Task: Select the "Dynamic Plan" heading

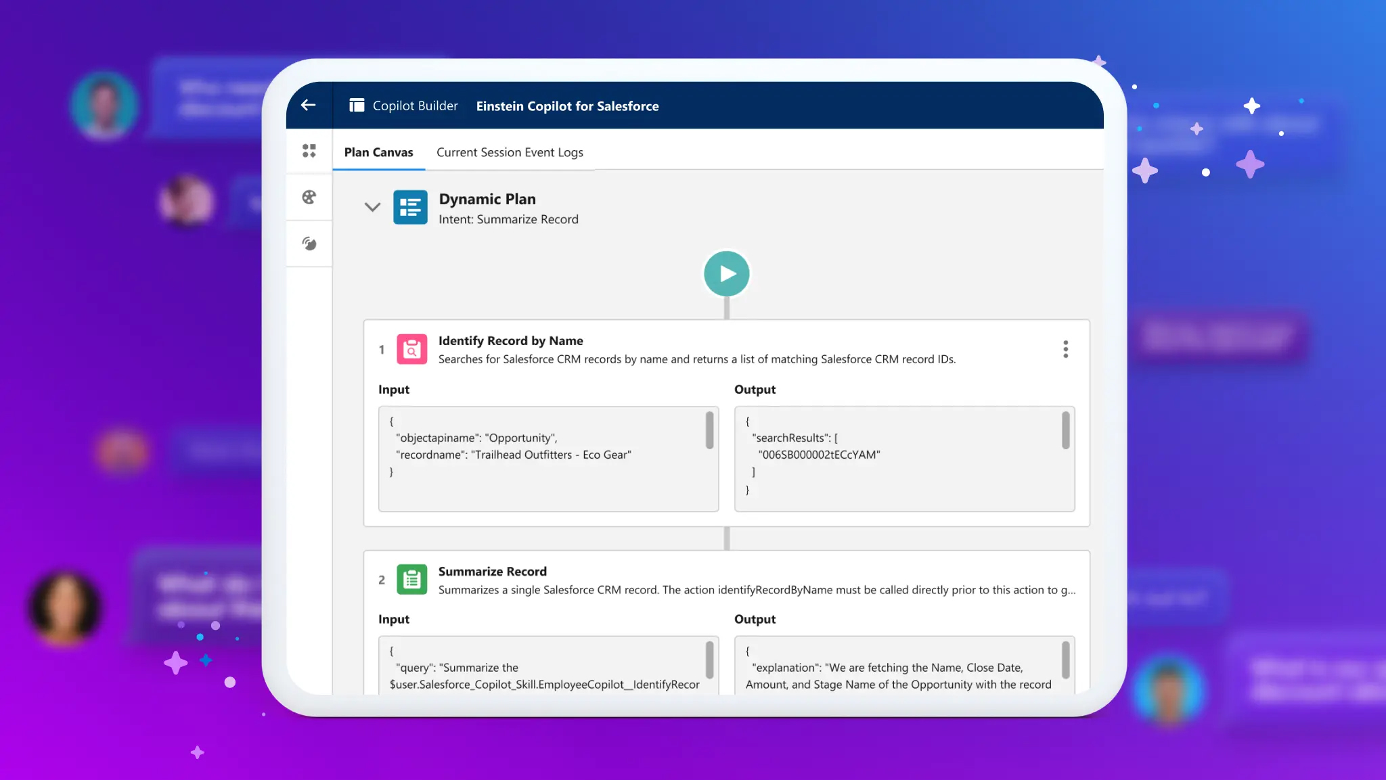Action: pyautogui.click(x=487, y=199)
